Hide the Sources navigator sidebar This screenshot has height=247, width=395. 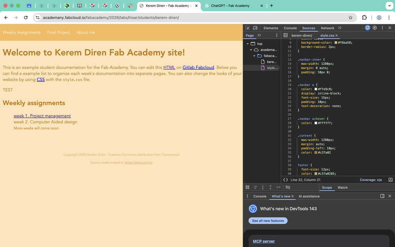(x=286, y=36)
